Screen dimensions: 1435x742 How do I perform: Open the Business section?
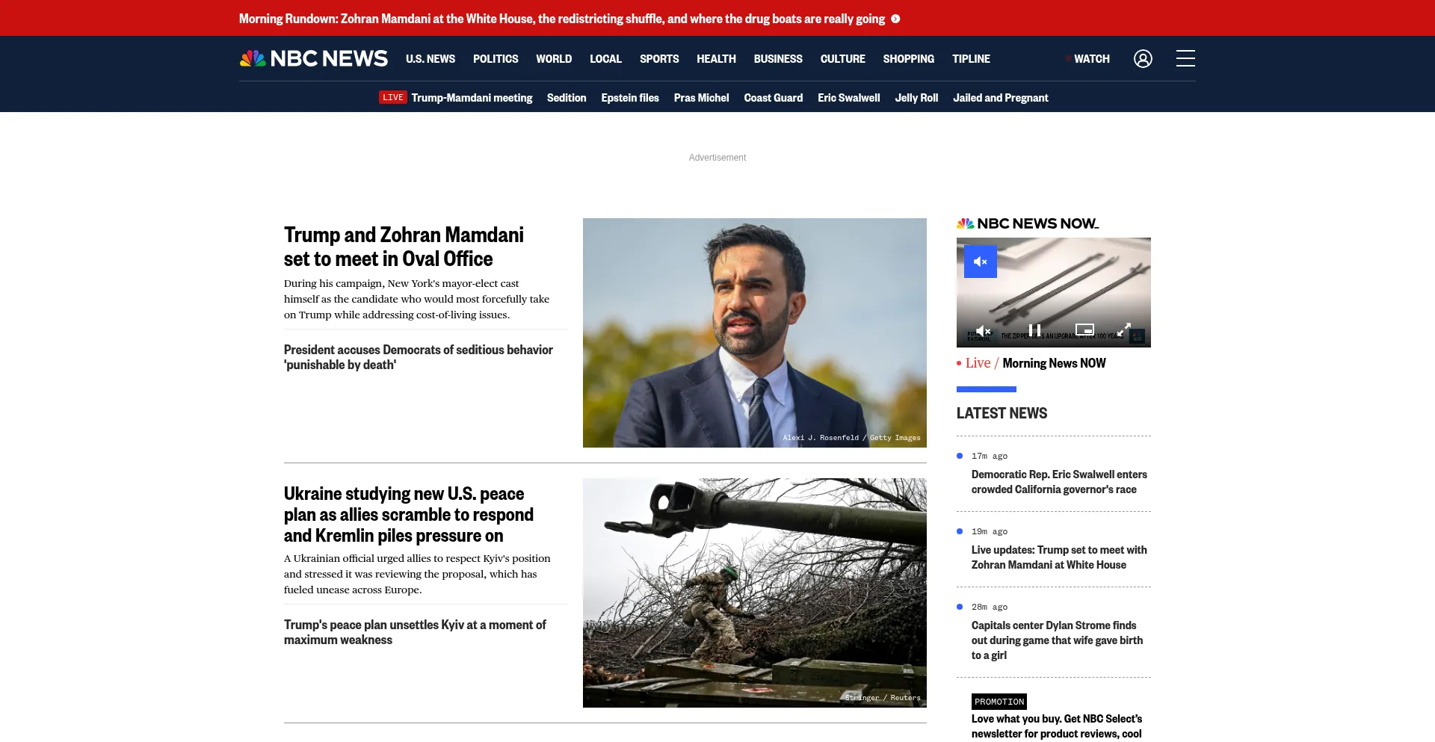(x=778, y=58)
